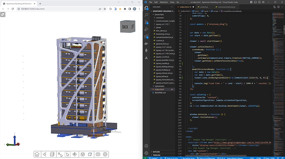
Task: Click CRLF line ending status item
Action: tap(252, 158)
